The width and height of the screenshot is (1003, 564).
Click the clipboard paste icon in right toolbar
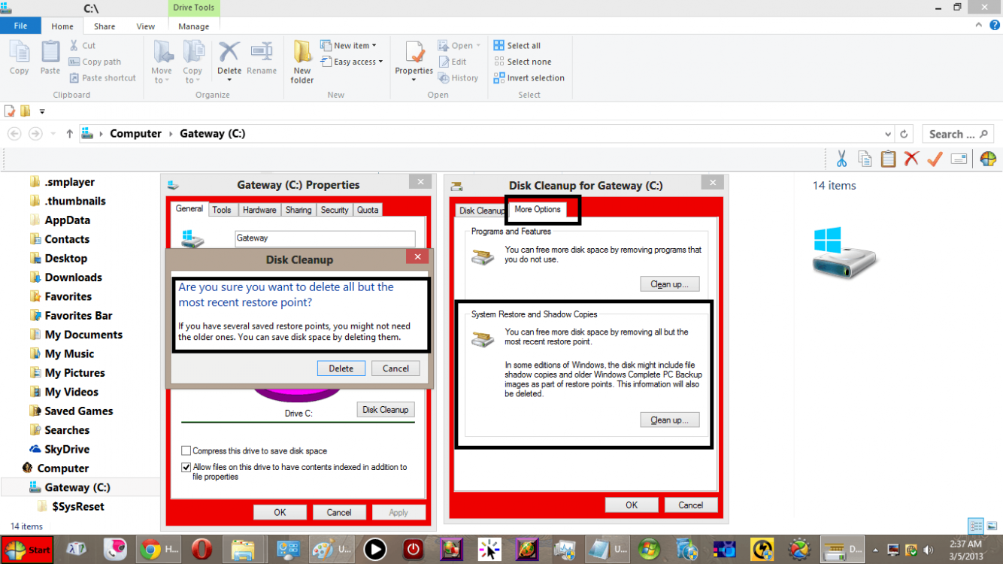[x=888, y=159]
